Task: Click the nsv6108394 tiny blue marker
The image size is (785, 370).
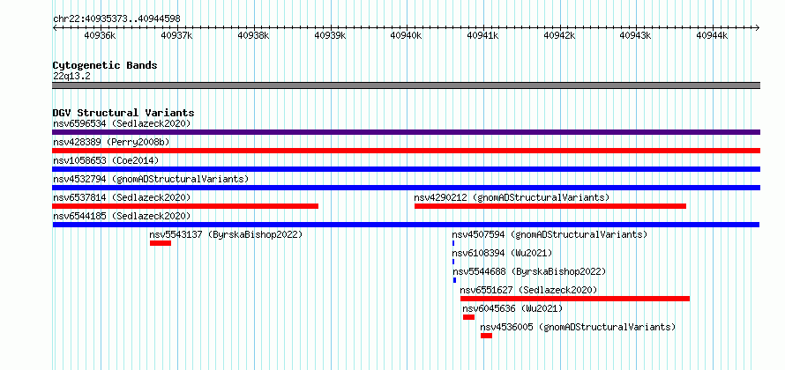Action: tap(453, 262)
